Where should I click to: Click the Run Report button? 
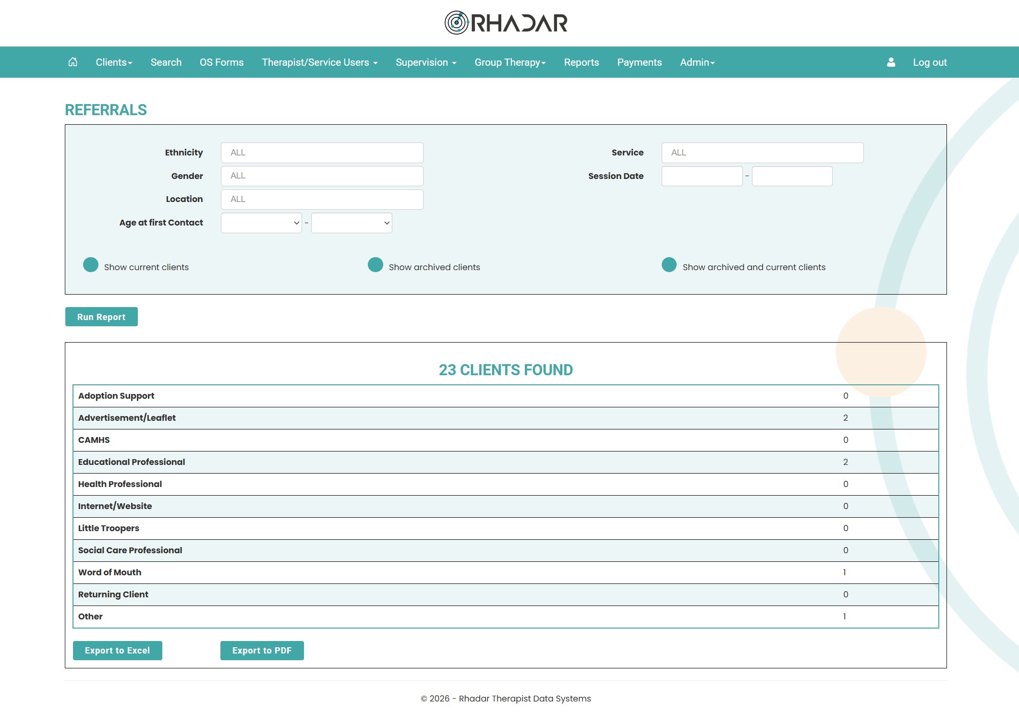(x=101, y=317)
